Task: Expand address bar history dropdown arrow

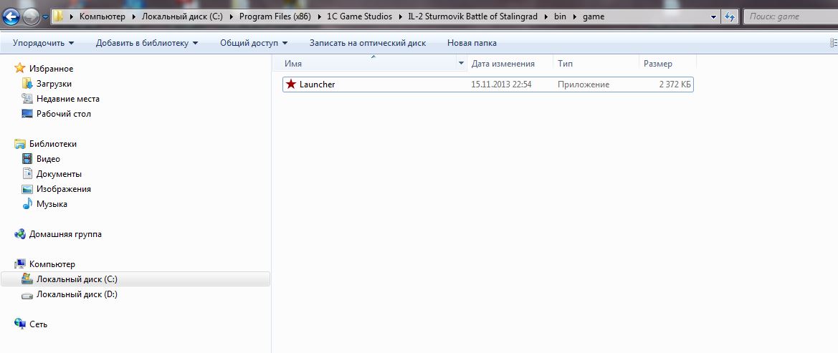Action: click(713, 16)
